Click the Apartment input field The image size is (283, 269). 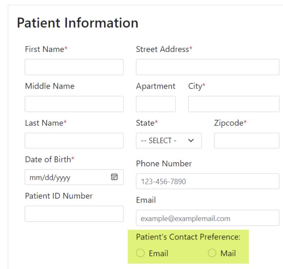(156, 104)
